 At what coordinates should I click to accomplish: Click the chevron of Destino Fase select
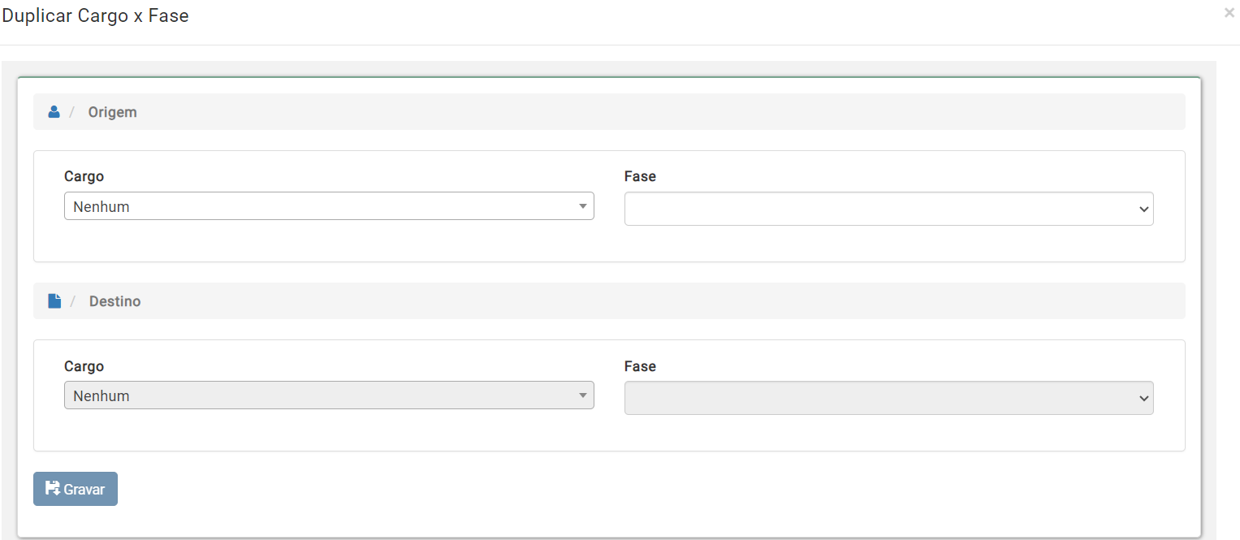pyautogui.click(x=1143, y=399)
